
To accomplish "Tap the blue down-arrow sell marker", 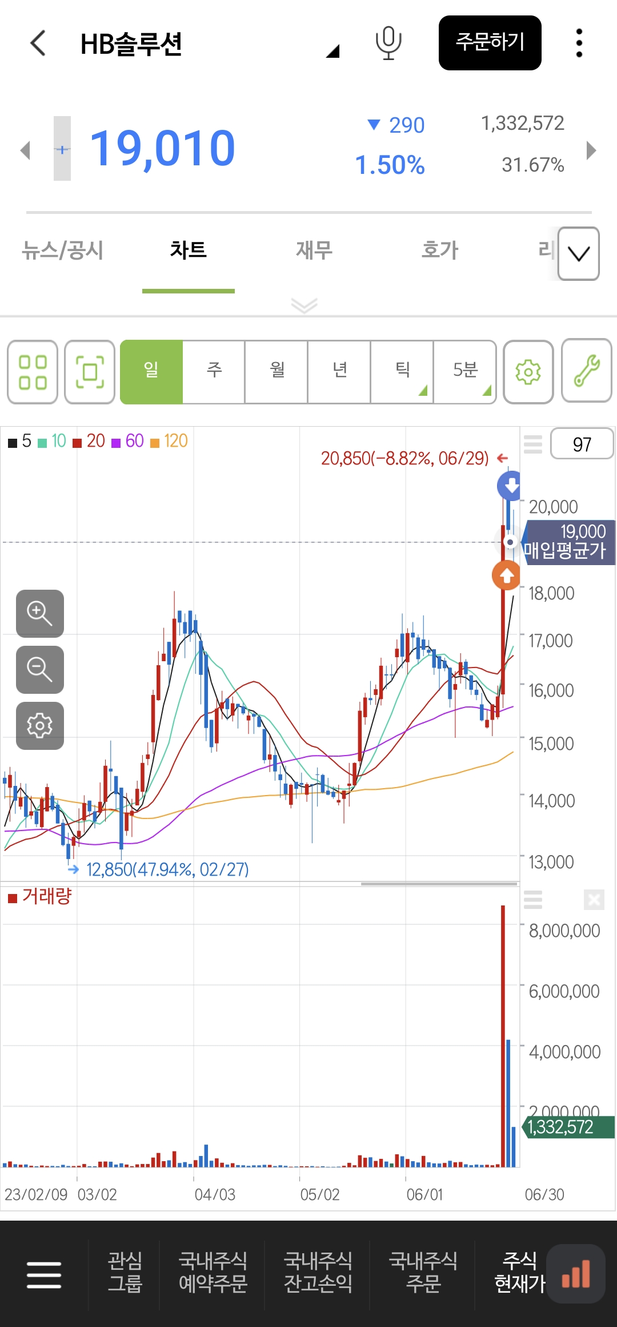I will coord(510,486).
